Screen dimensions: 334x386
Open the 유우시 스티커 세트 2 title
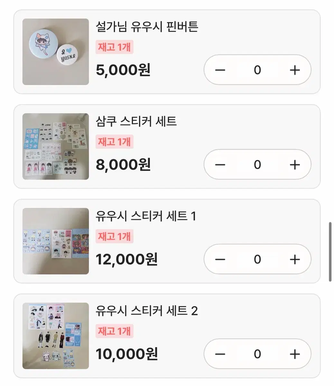tap(147, 311)
